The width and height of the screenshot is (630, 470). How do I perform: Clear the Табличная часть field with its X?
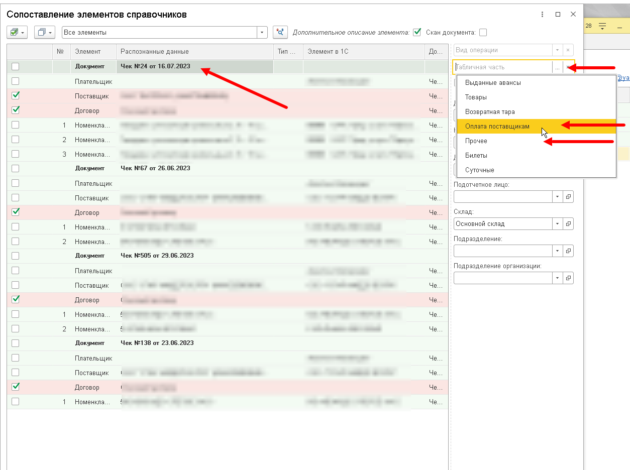(x=568, y=67)
